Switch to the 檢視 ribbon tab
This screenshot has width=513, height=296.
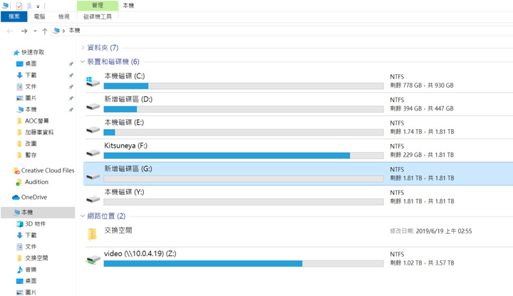click(x=66, y=16)
